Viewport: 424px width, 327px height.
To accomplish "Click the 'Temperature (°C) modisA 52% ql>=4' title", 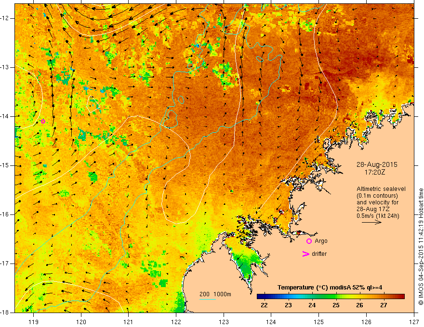I will click(x=330, y=288).
